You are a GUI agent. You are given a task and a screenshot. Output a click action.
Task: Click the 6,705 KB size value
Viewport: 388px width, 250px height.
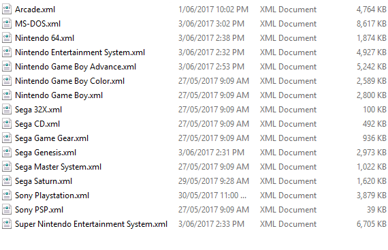tap(372, 224)
